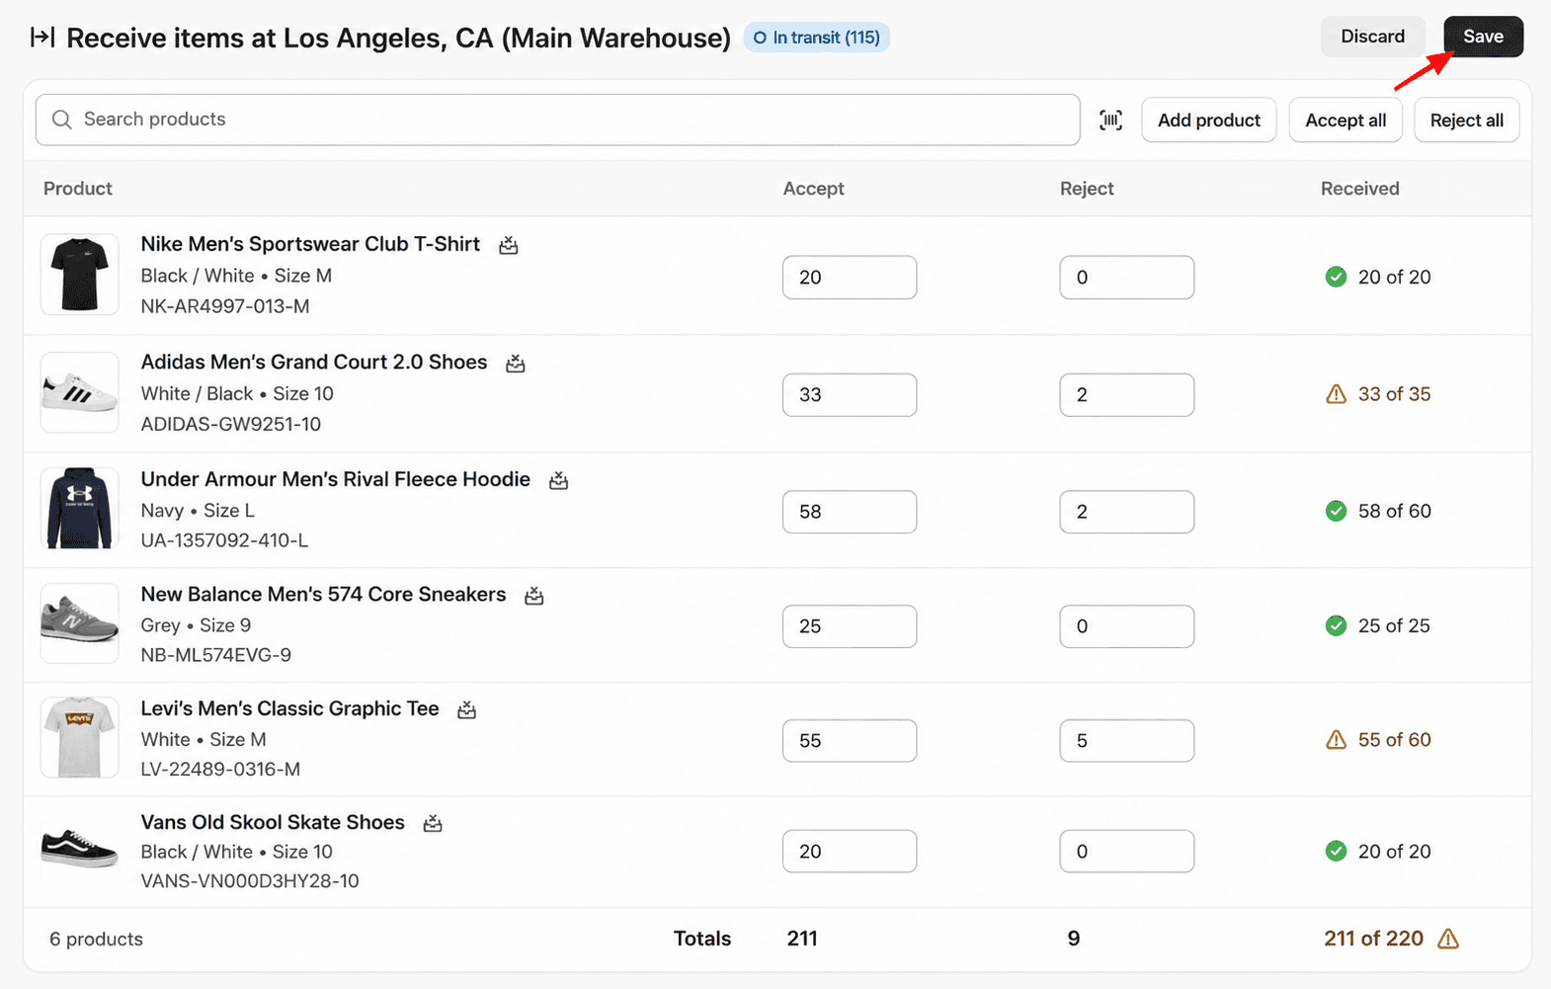Click the In transit (115) status badge
The image size is (1551, 989).
[816, 38]
